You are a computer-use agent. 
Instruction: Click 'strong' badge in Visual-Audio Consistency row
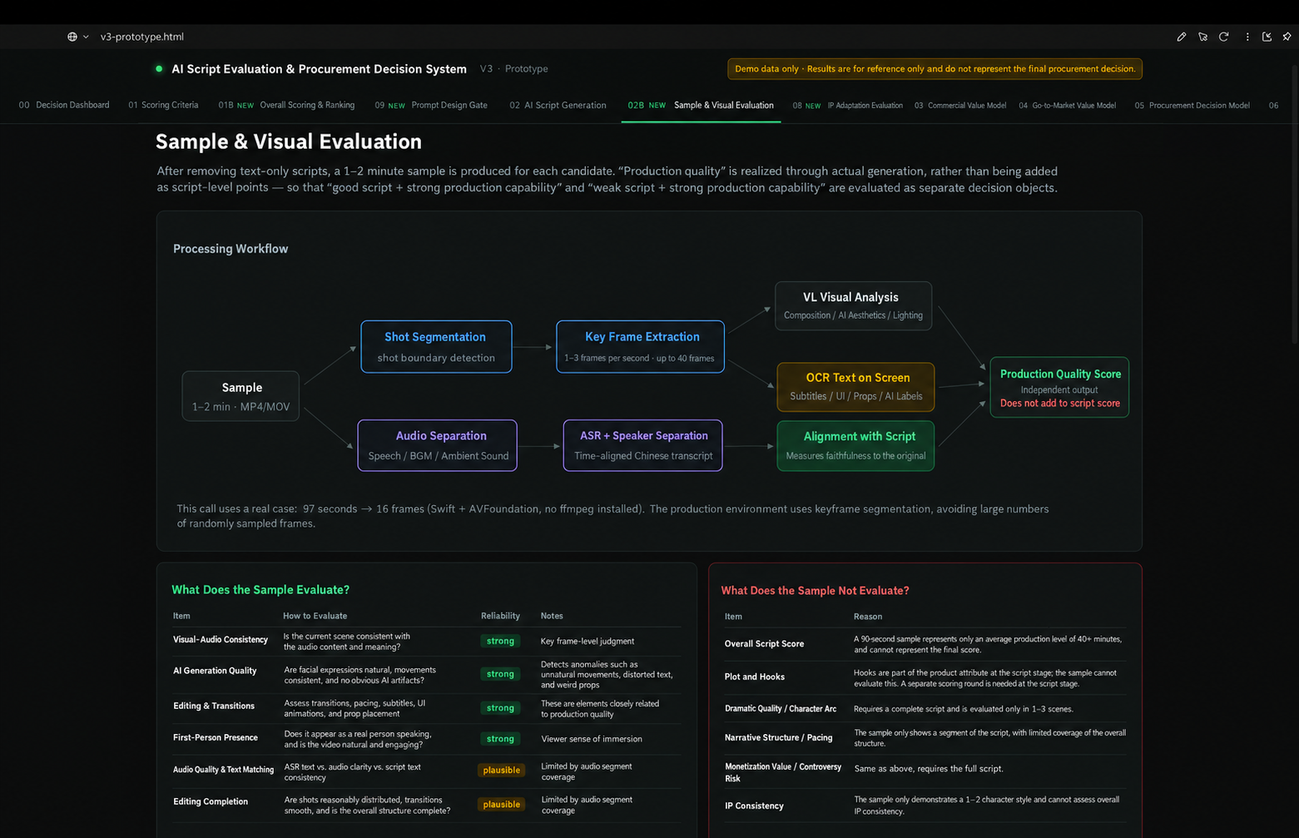[500, 641]
